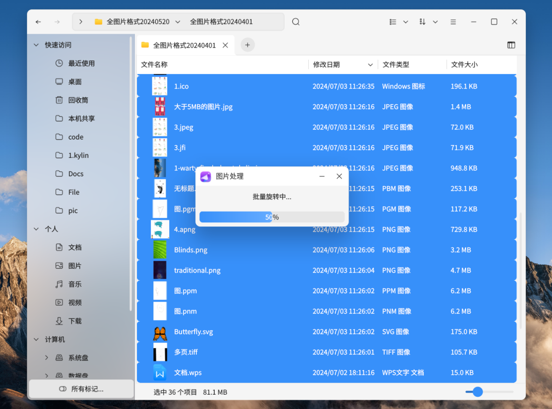Open the sort options dropdown arrow
The width and height of the screenshot is (552, 409).
click(x=435, y=22)
